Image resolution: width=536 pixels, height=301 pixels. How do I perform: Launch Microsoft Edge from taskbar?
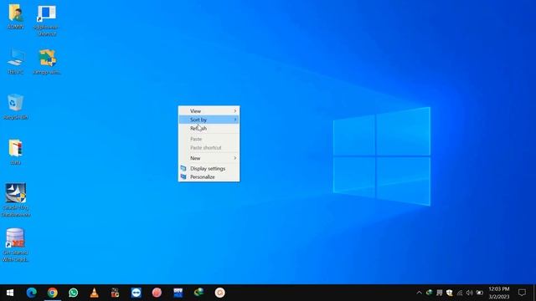click(32, 293)
